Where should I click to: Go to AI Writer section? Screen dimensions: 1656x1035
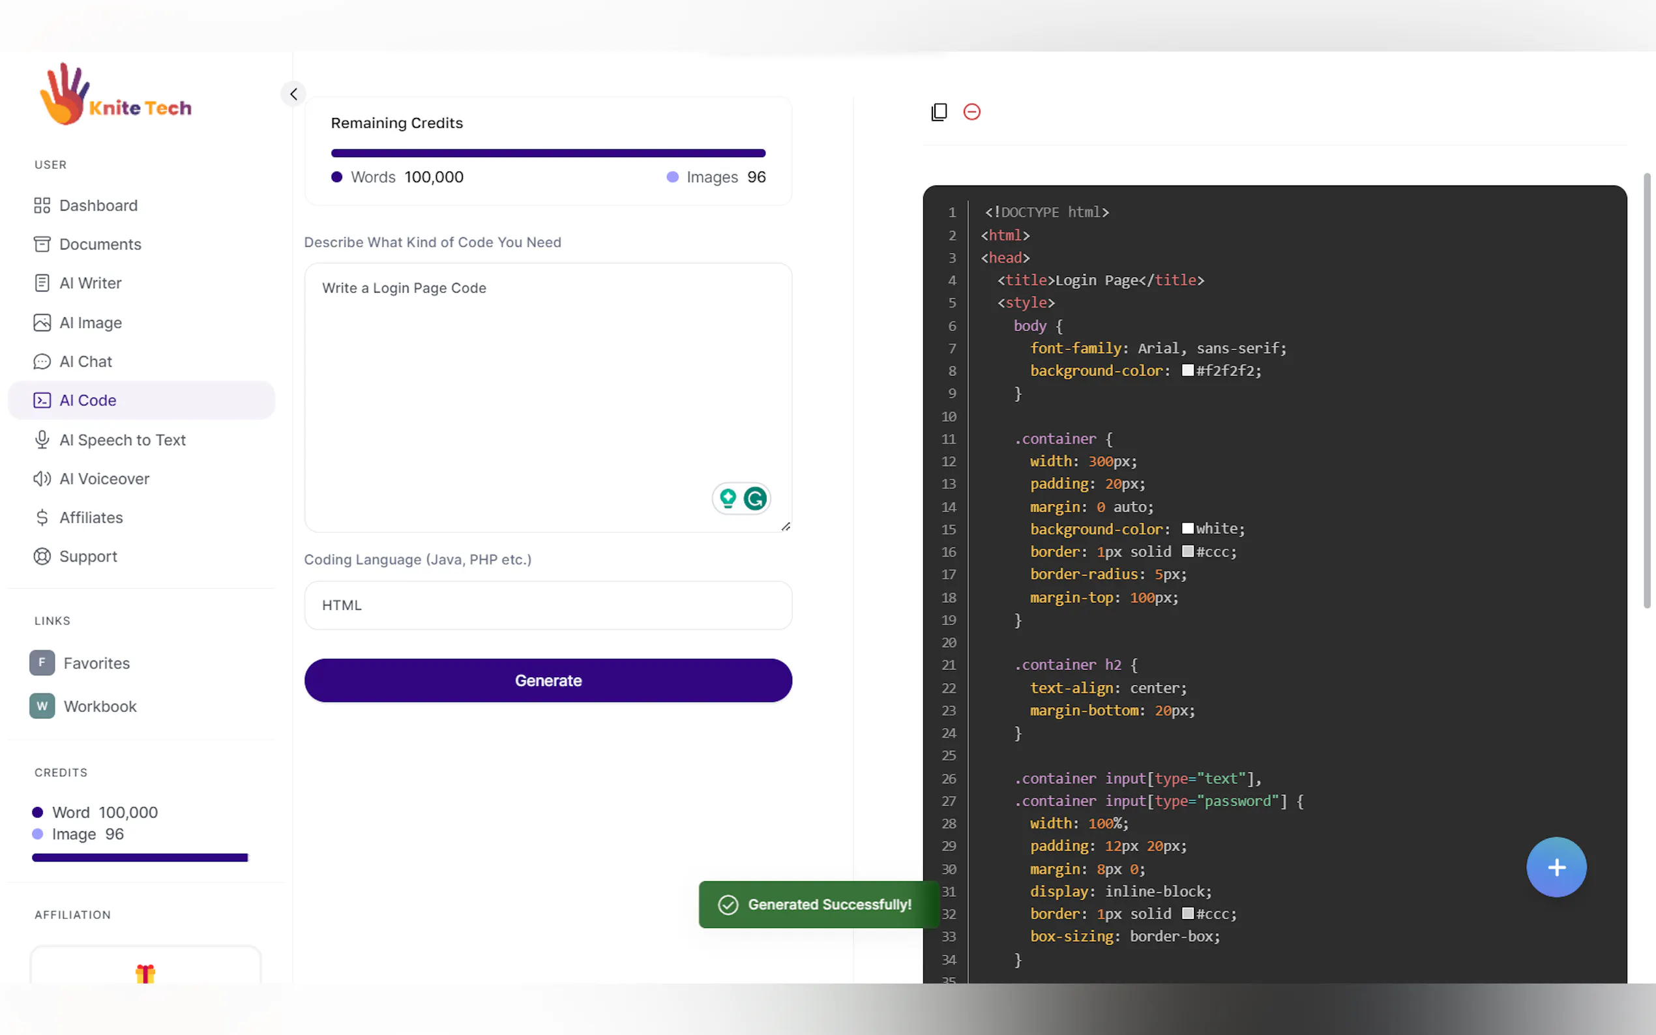coord(91,284)
